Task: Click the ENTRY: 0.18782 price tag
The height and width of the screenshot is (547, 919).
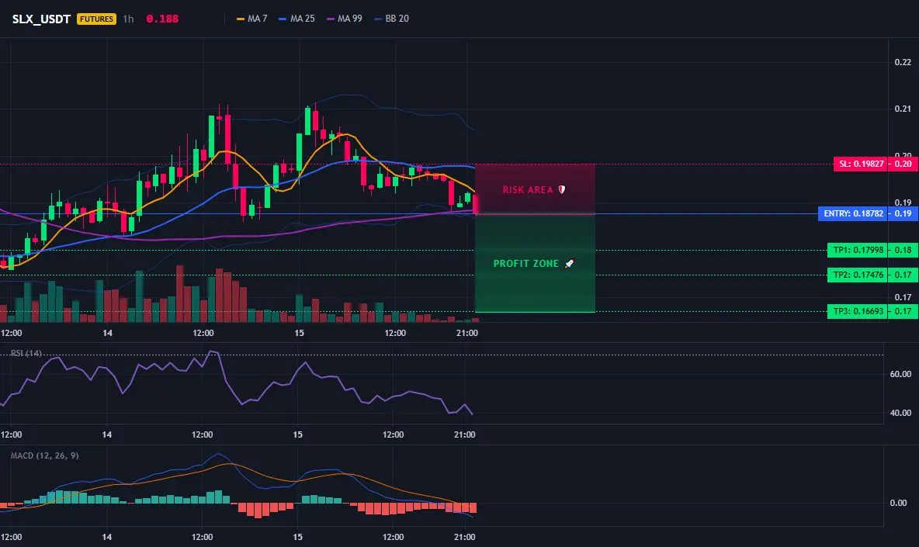Action: tap(853, 214)
